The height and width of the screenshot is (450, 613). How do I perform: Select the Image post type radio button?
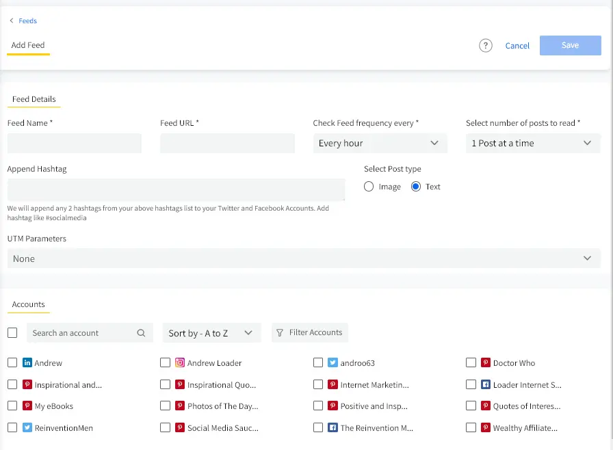pos(369,187)
